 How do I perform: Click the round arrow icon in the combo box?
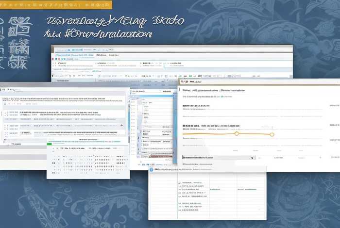tap(252, 158)
